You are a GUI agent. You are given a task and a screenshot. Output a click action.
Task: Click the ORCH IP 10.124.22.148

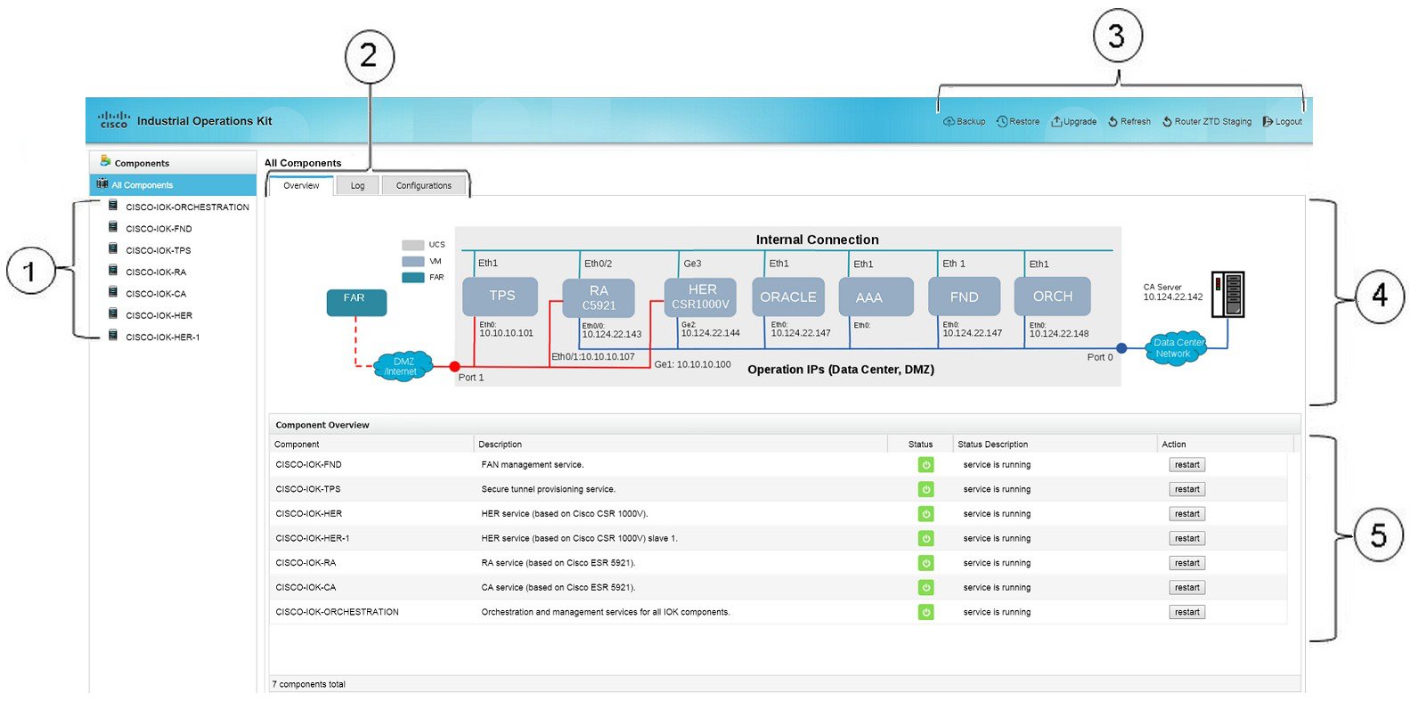pyautogui.click(x=1059, y=334)
